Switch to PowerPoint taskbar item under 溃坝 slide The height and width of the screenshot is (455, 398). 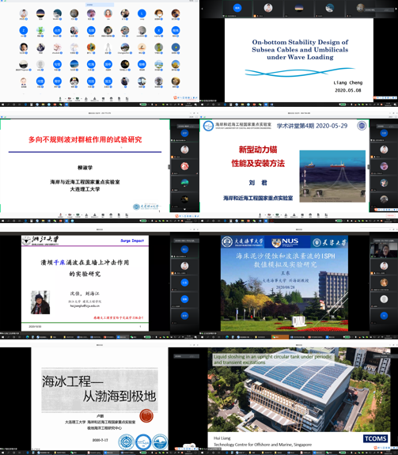point(109,336)
